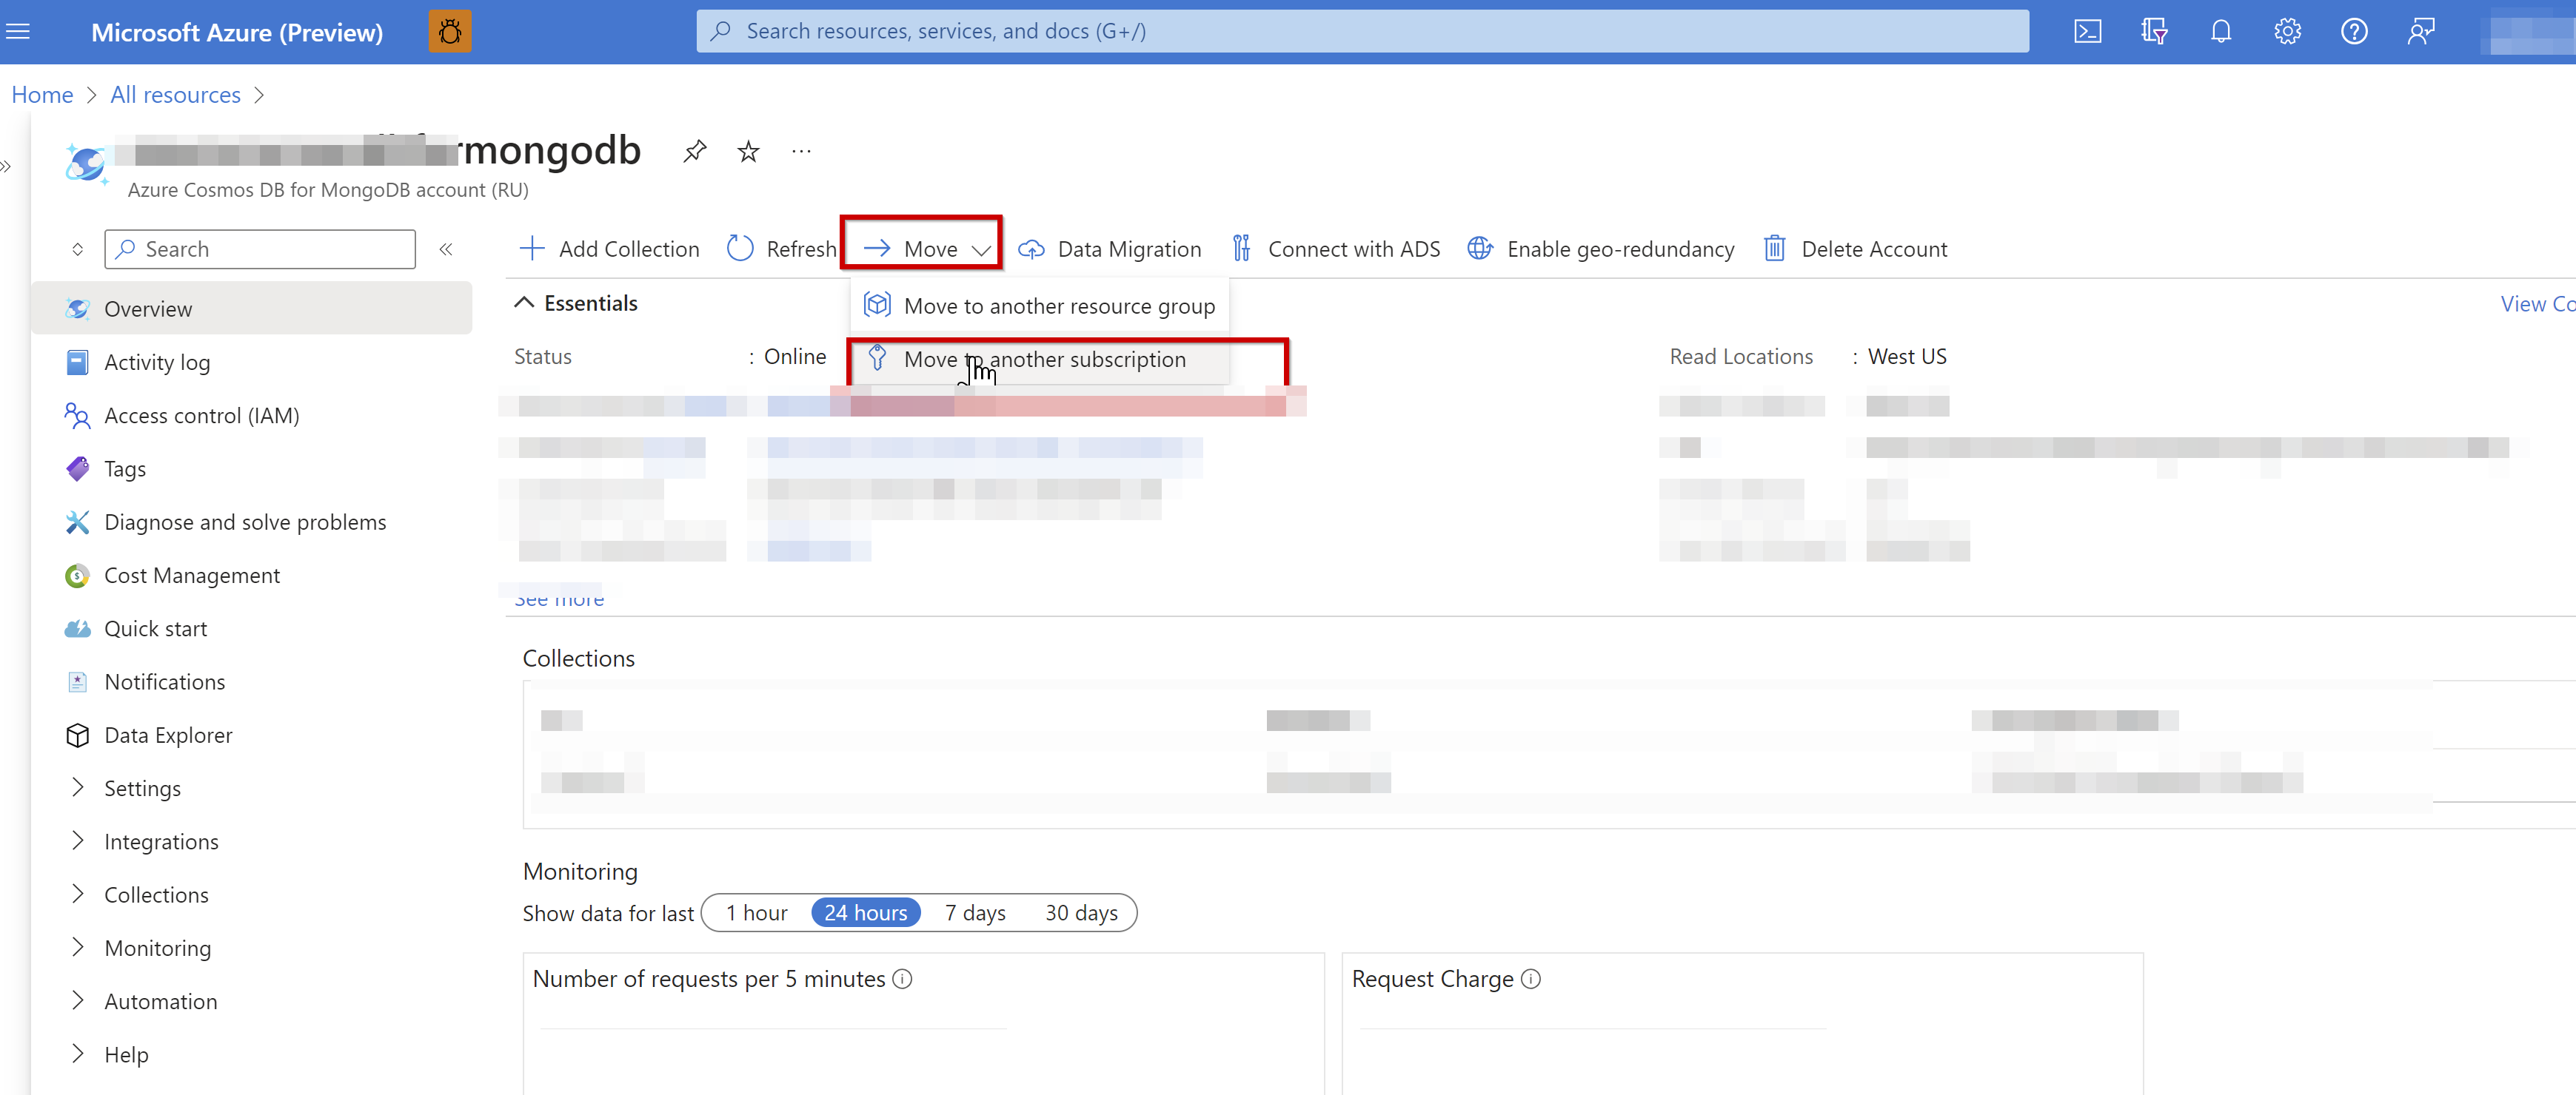Open the help question mark icon
This screenshot has width=2576, height=1095.
pos(2354,32)
